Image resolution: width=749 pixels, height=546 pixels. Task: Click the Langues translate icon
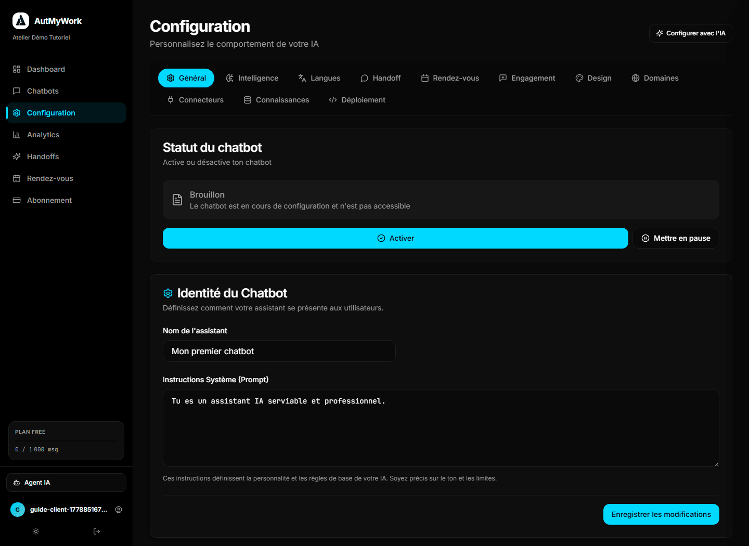302,78
